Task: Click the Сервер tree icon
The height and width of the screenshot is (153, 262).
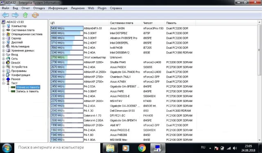Action: tap(8, 38)
